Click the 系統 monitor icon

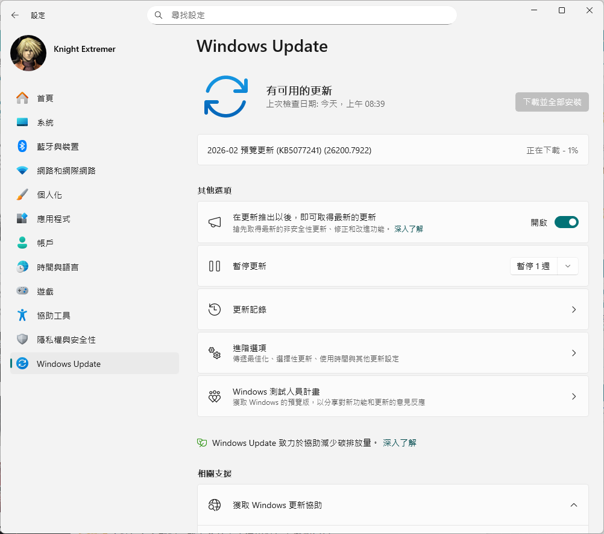point(22,122)
